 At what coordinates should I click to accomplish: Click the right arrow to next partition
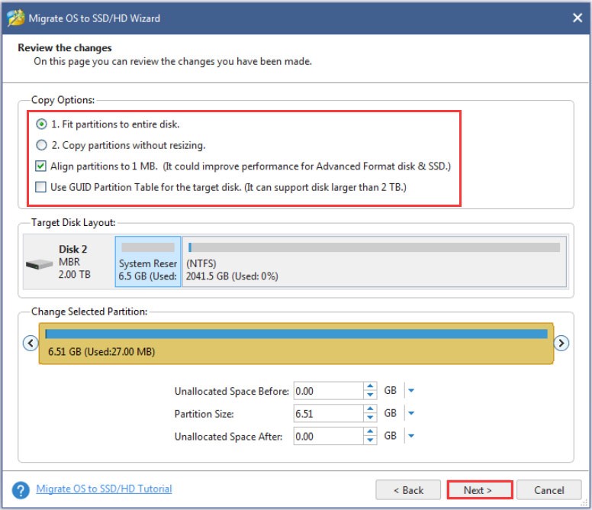(x=561, y=343)
